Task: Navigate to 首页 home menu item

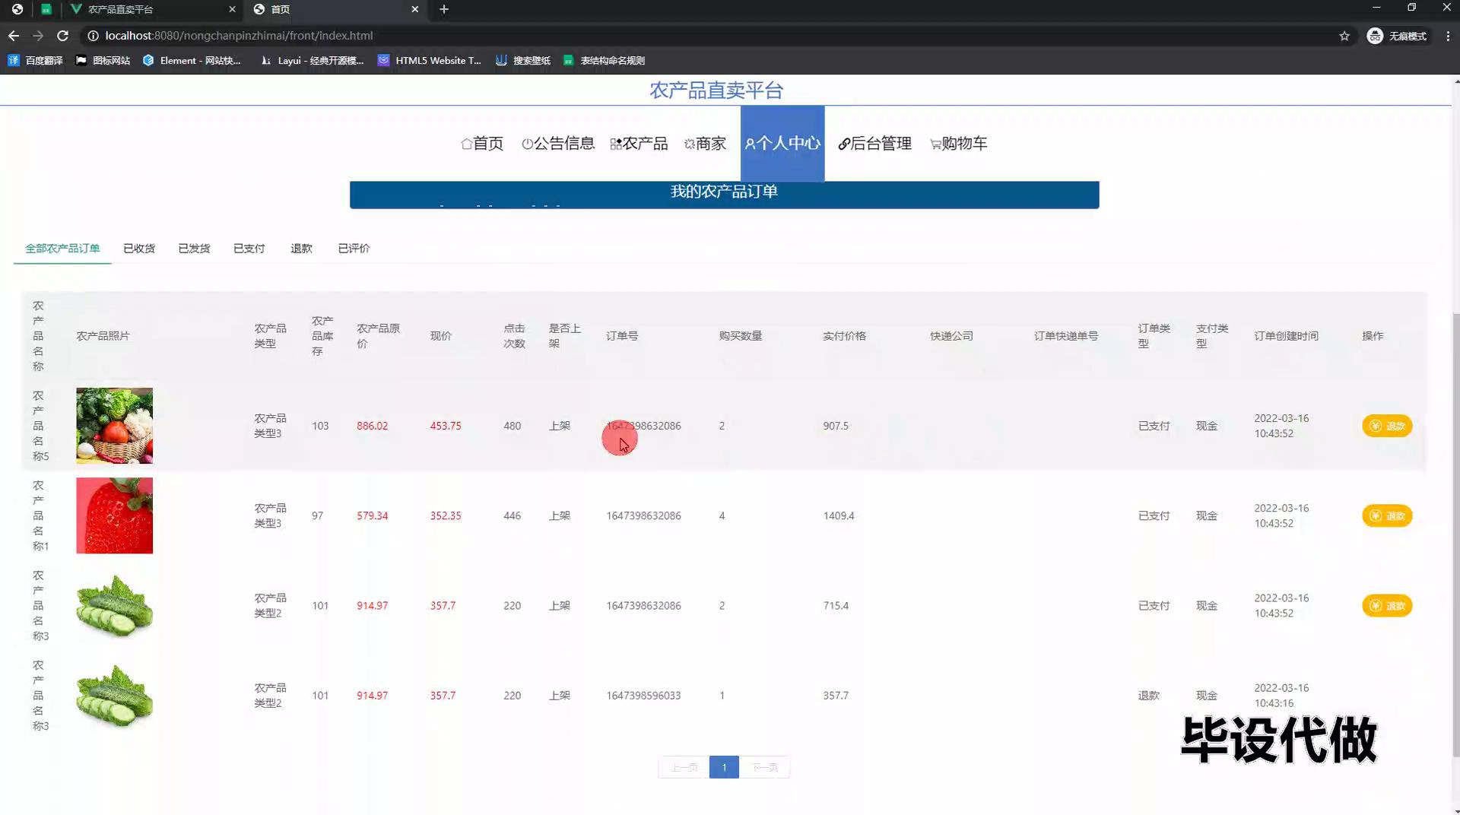Action: (482, 144)
